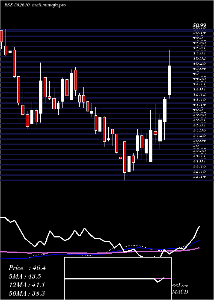Click the BSE 532610 ticker label
This screenshot has height=300, width=214.
point(17,5)
